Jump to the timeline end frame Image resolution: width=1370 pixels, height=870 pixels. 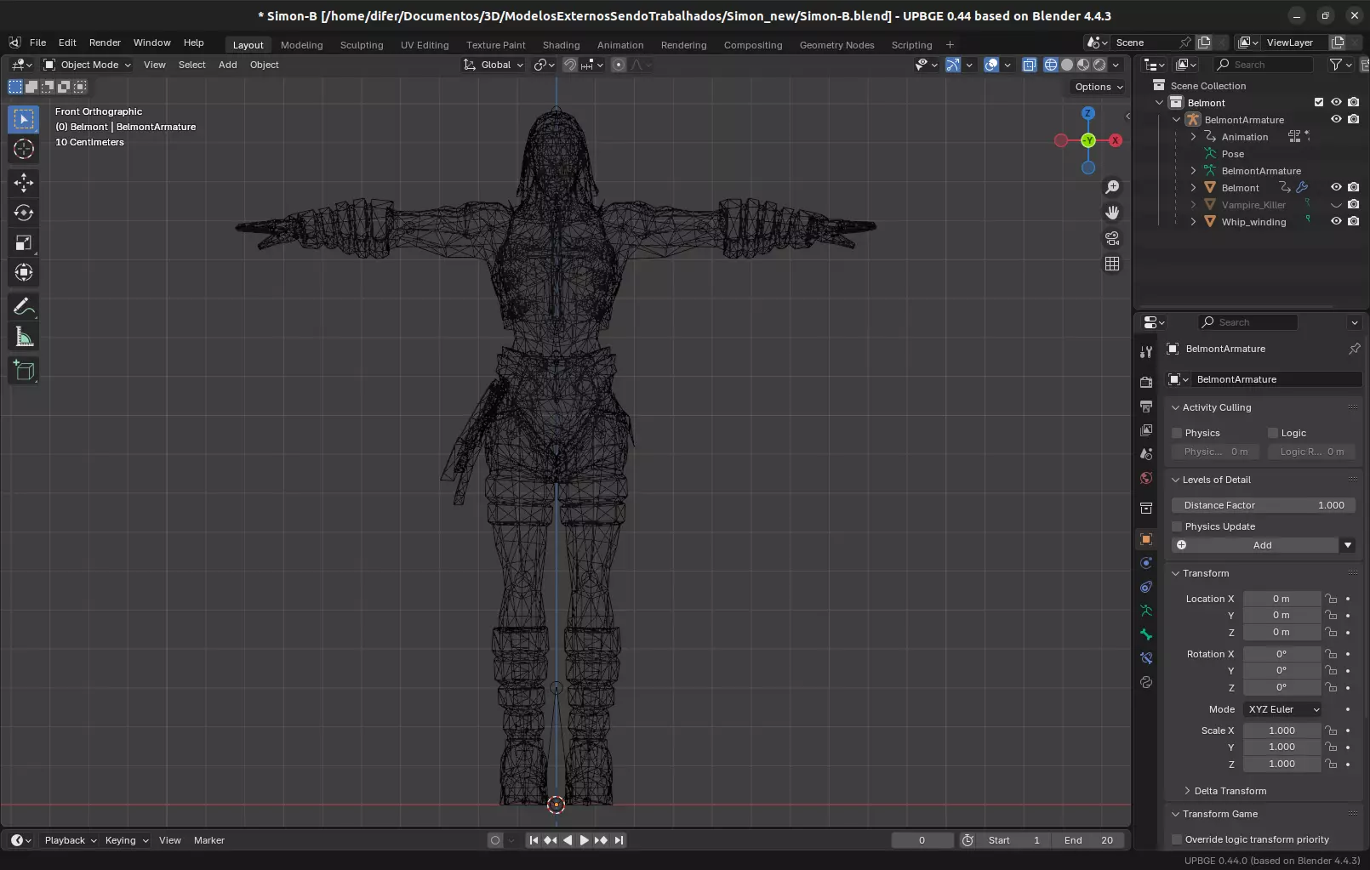pyautogui.click(x=619, y=840)
